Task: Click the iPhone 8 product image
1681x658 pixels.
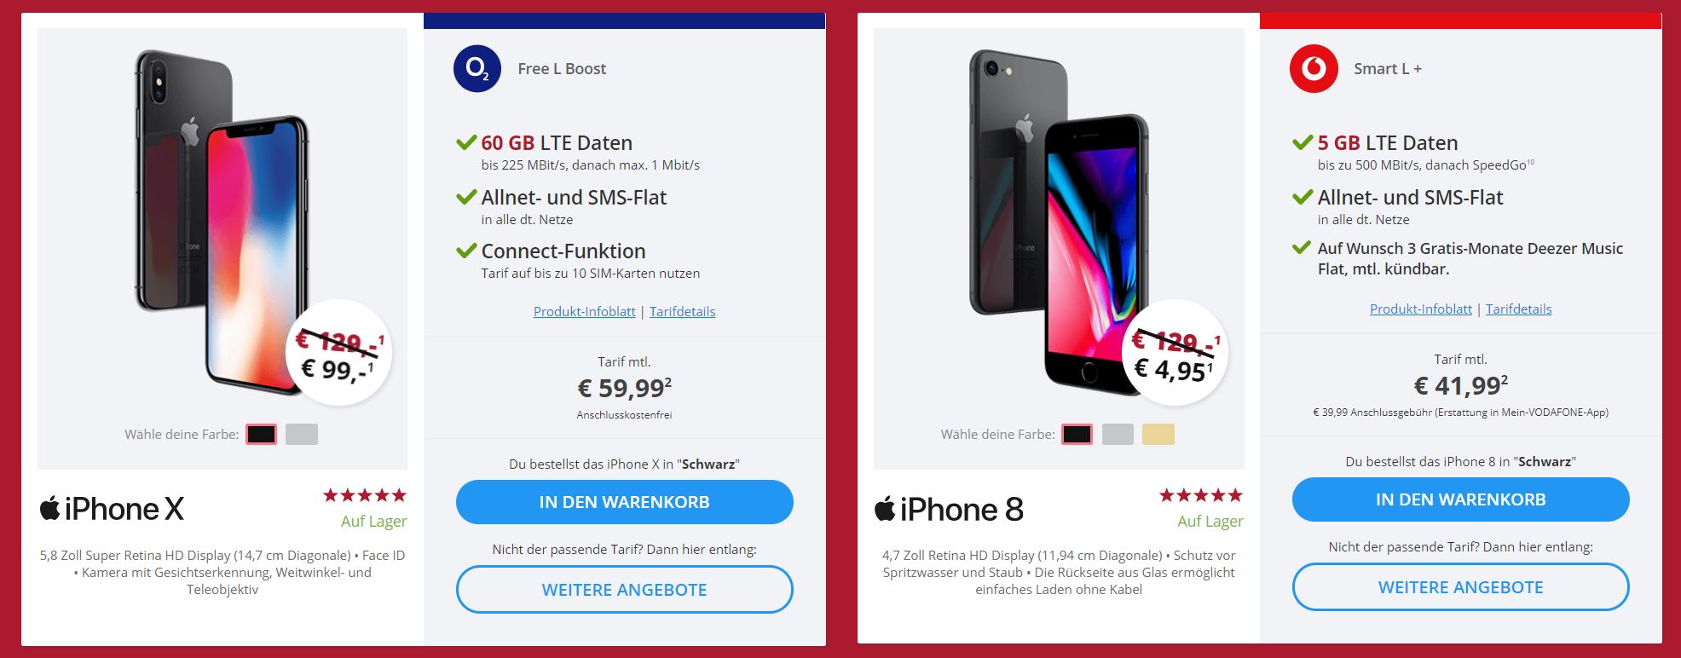Action: 1060,222
